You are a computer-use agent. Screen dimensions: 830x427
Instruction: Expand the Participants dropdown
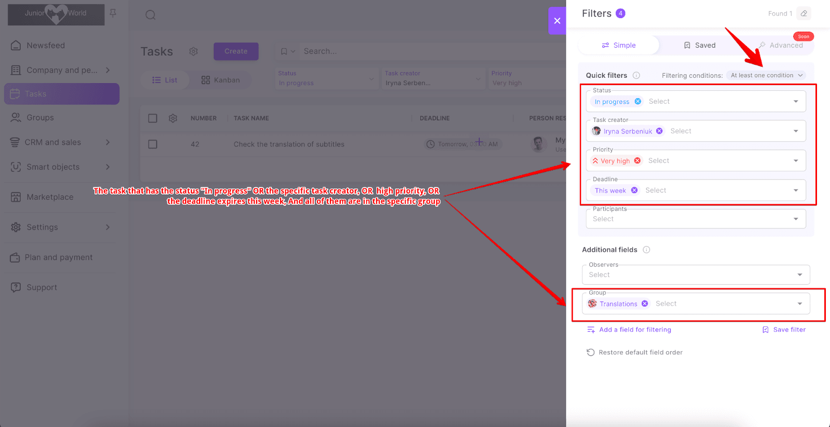point(796,219)
